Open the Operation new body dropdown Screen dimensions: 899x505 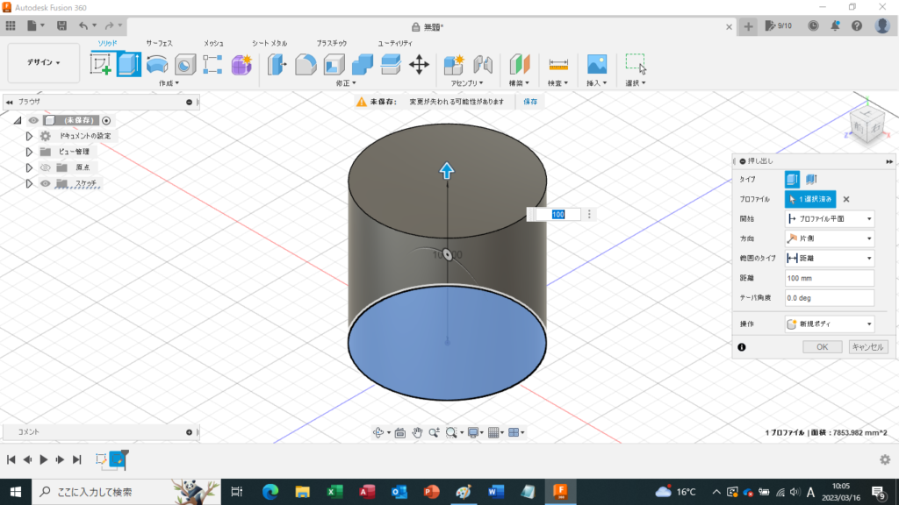point(830,324)
